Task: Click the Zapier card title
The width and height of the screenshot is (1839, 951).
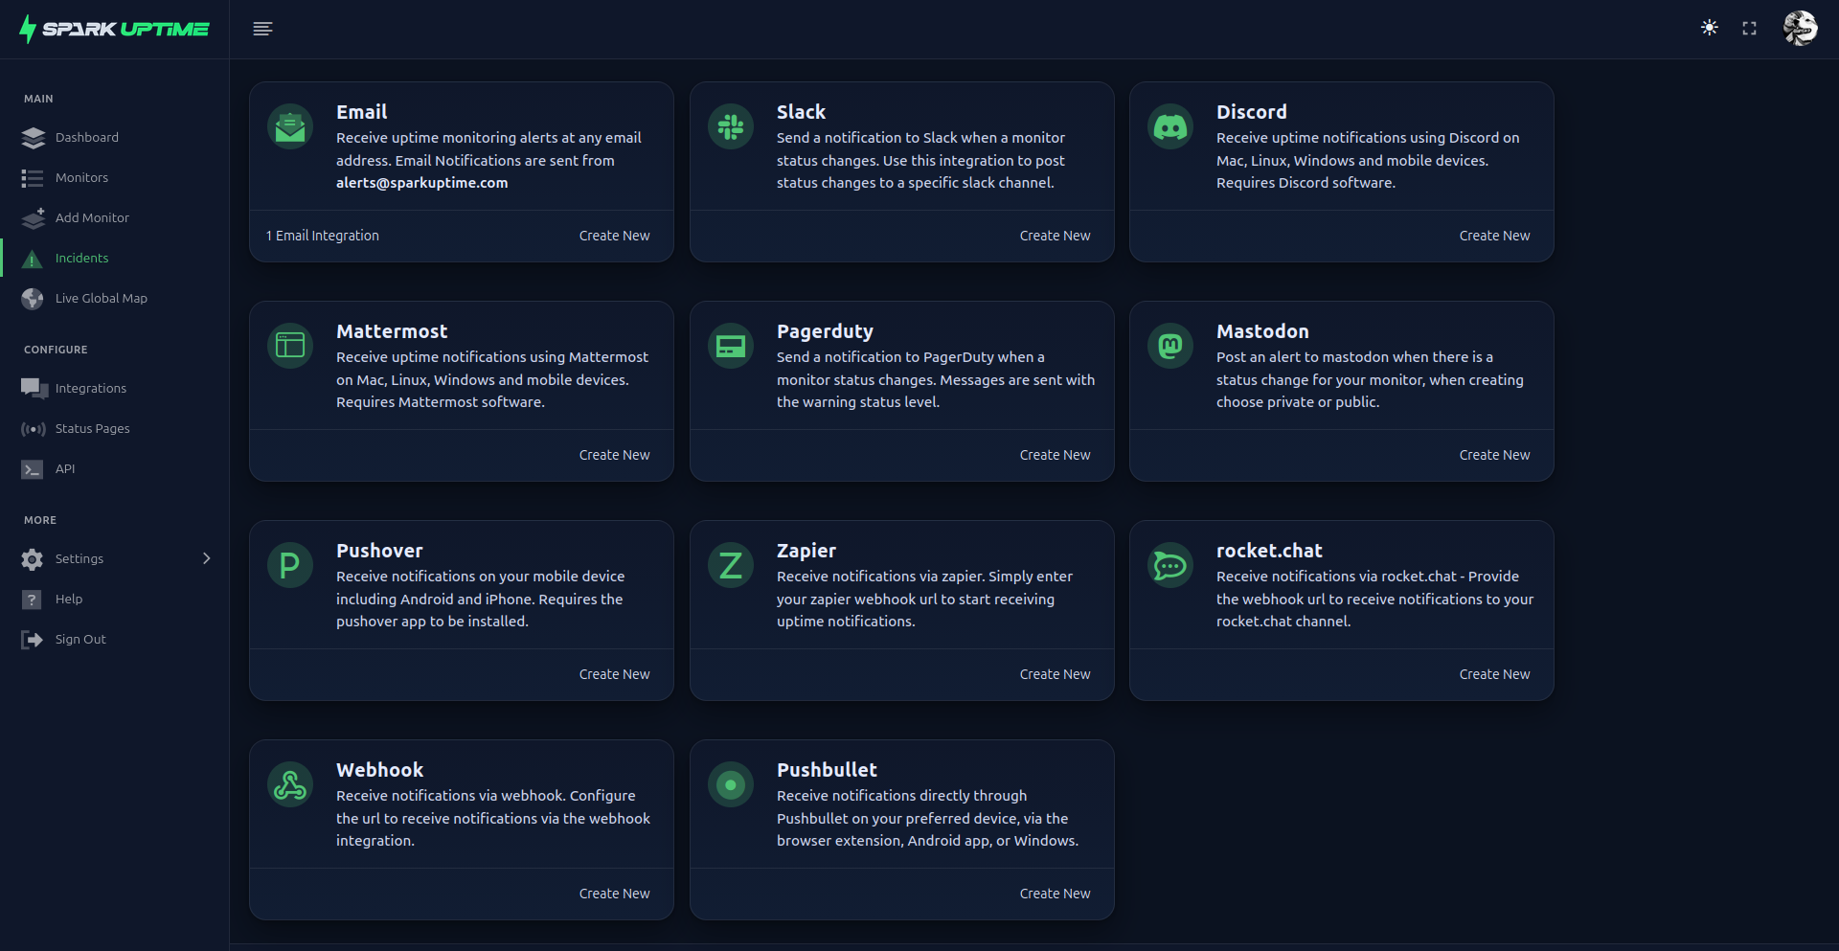Action: 806,551
